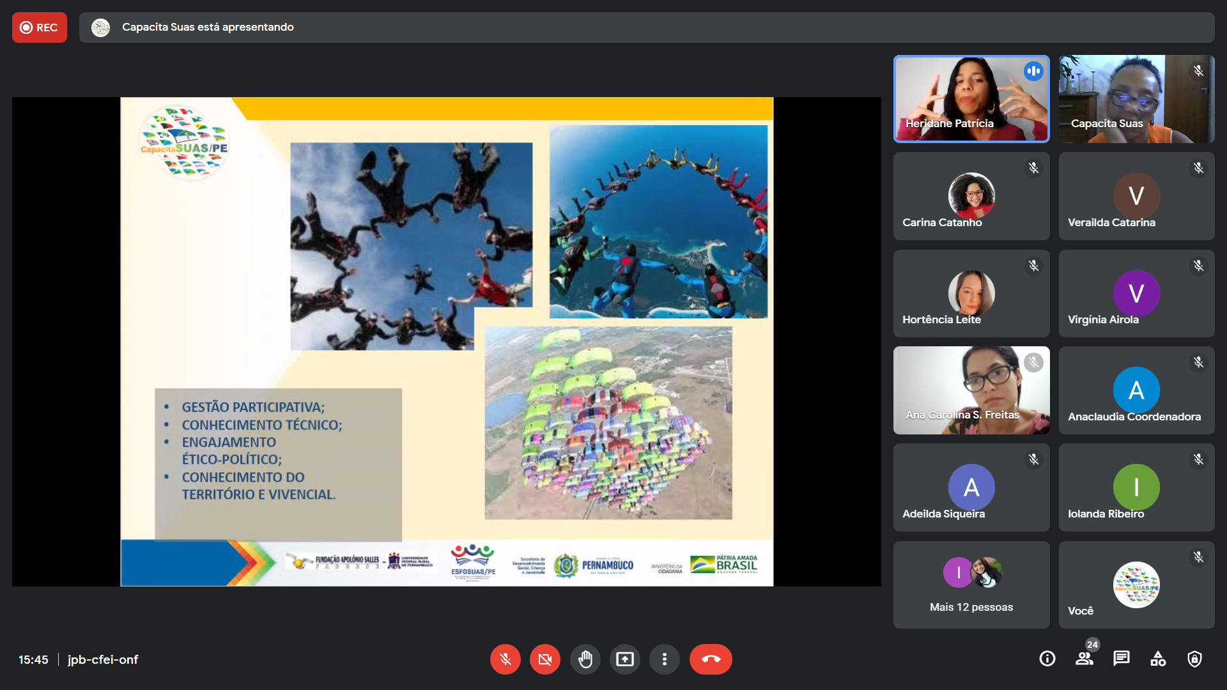This screenshot has width=1227, height=690.
Task: Show the participants people panel
Action: tap(1084, 659)
